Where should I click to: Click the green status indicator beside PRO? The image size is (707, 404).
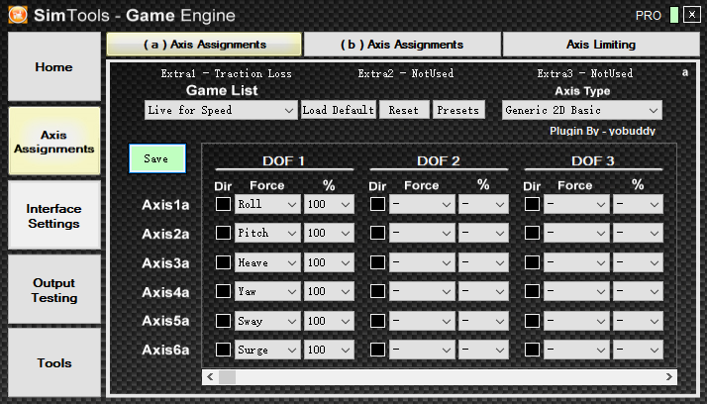point(673,15)
